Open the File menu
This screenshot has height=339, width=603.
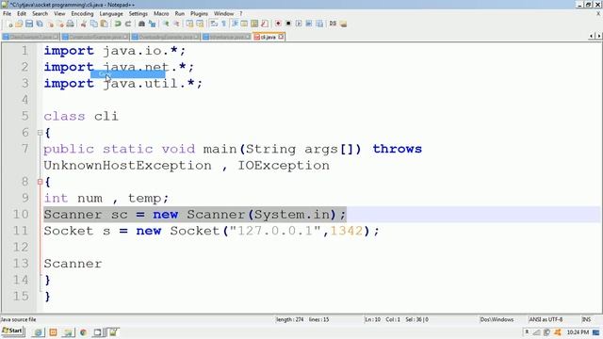click(7, 13)
